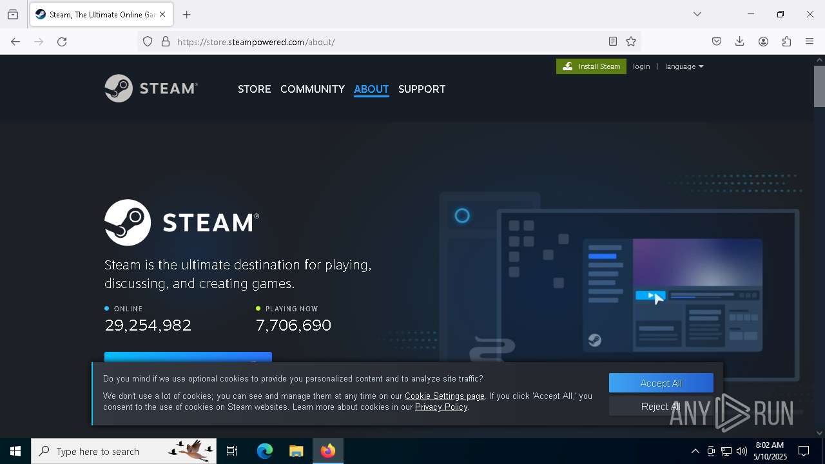Open the tracking protection shield icon
The width and height of the screenshot is (825, 464).
(x=148, y=41)
